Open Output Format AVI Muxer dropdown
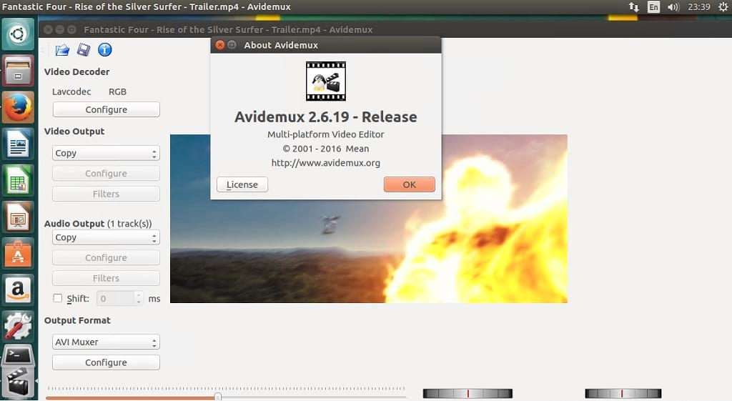Screen dimensions: 732x401 coord(106,342)
